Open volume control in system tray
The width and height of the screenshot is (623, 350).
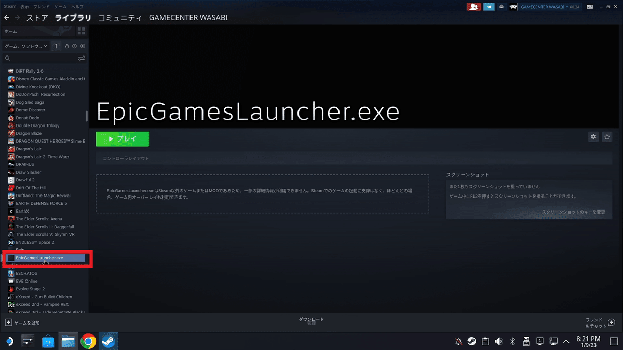498,341
